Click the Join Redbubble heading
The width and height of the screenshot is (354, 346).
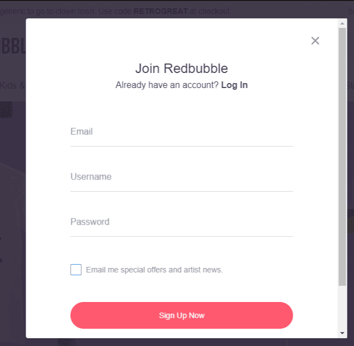[x=181, y=68]
